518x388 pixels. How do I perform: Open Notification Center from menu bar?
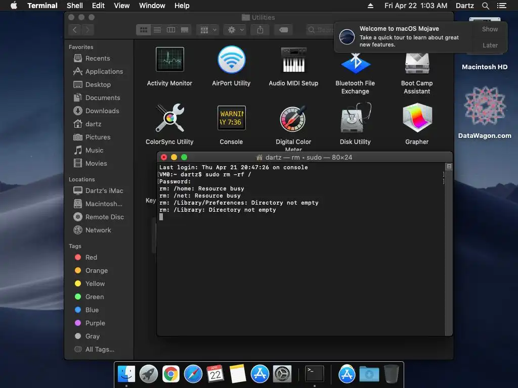click(x=501, y=6)
